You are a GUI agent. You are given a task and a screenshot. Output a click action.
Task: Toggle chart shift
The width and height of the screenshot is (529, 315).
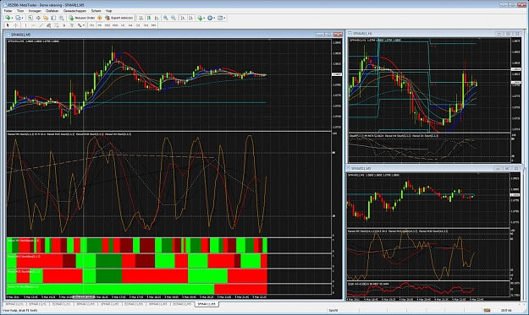191,18
